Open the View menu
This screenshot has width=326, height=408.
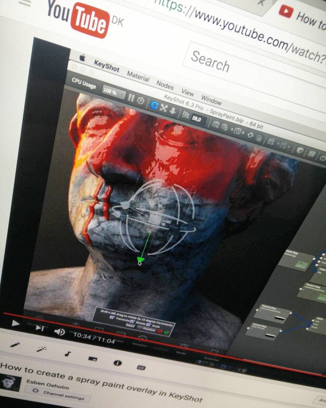point(187,92)
